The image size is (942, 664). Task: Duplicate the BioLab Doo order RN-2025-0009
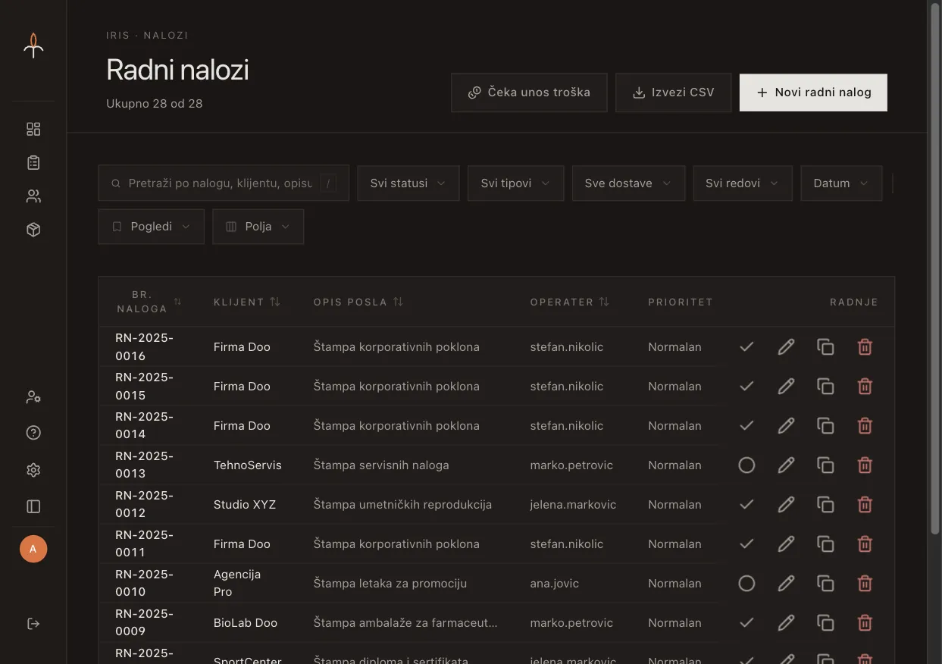point(825,623)
